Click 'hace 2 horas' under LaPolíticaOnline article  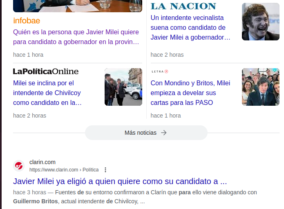click(x=30, y=116)
